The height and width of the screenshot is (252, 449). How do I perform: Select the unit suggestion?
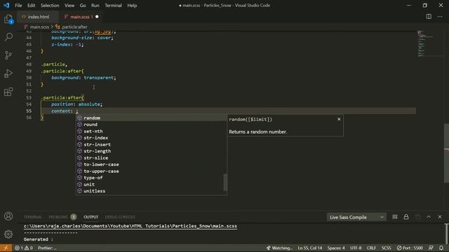[152, 185]
